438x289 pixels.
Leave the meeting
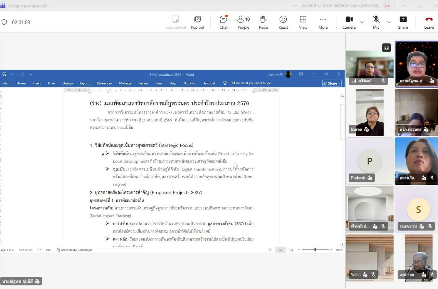429,22
